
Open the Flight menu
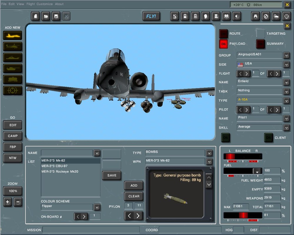tap(31, 4)
